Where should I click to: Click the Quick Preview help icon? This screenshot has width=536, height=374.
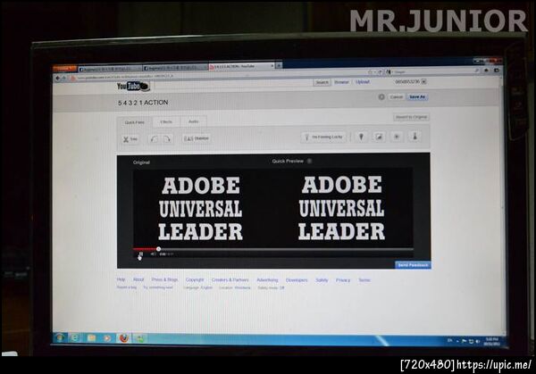309,161
